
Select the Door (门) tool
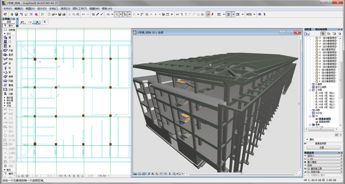tap(8, 42)
